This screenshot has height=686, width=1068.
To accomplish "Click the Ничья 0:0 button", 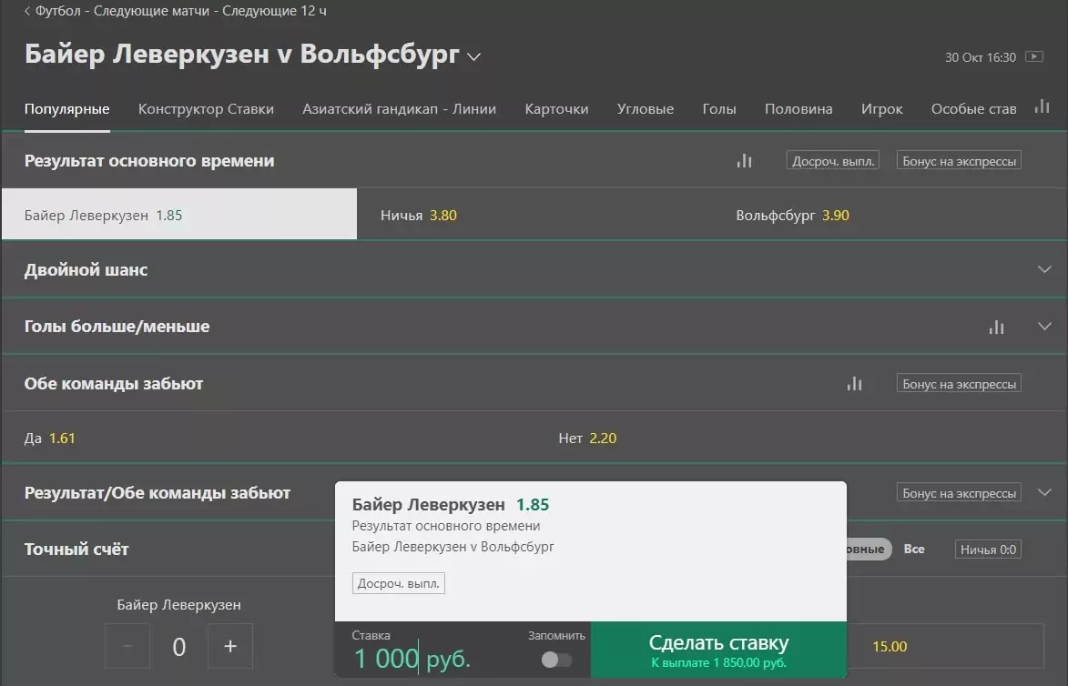I will coord(988,550).
